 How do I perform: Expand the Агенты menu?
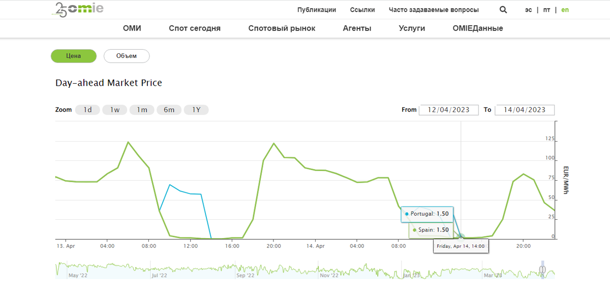coord(357,28)
